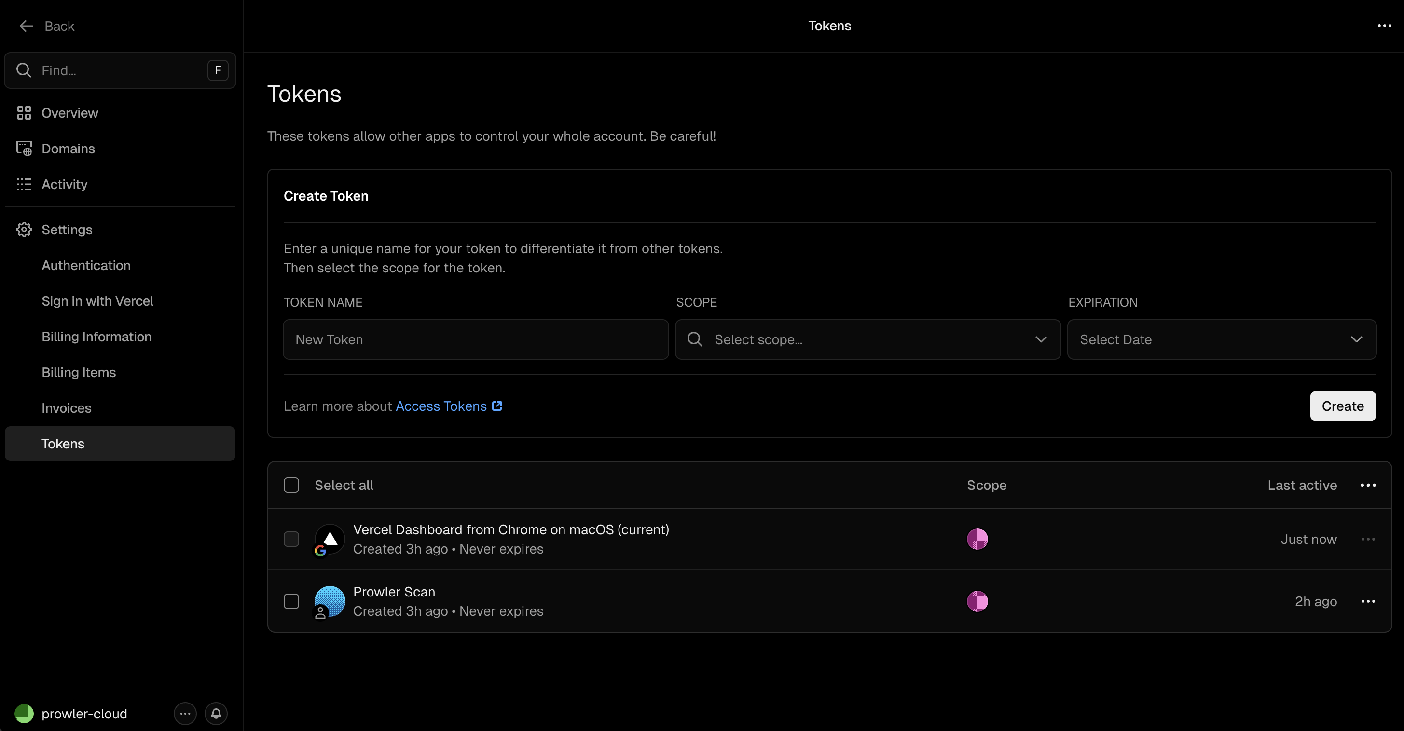
Task: Click the Find search magnifier icon
Action: [24, 70]
